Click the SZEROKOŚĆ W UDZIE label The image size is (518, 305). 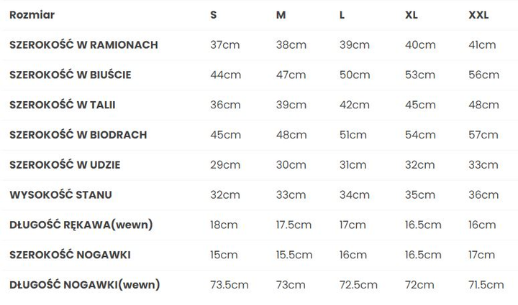[65, 164]
